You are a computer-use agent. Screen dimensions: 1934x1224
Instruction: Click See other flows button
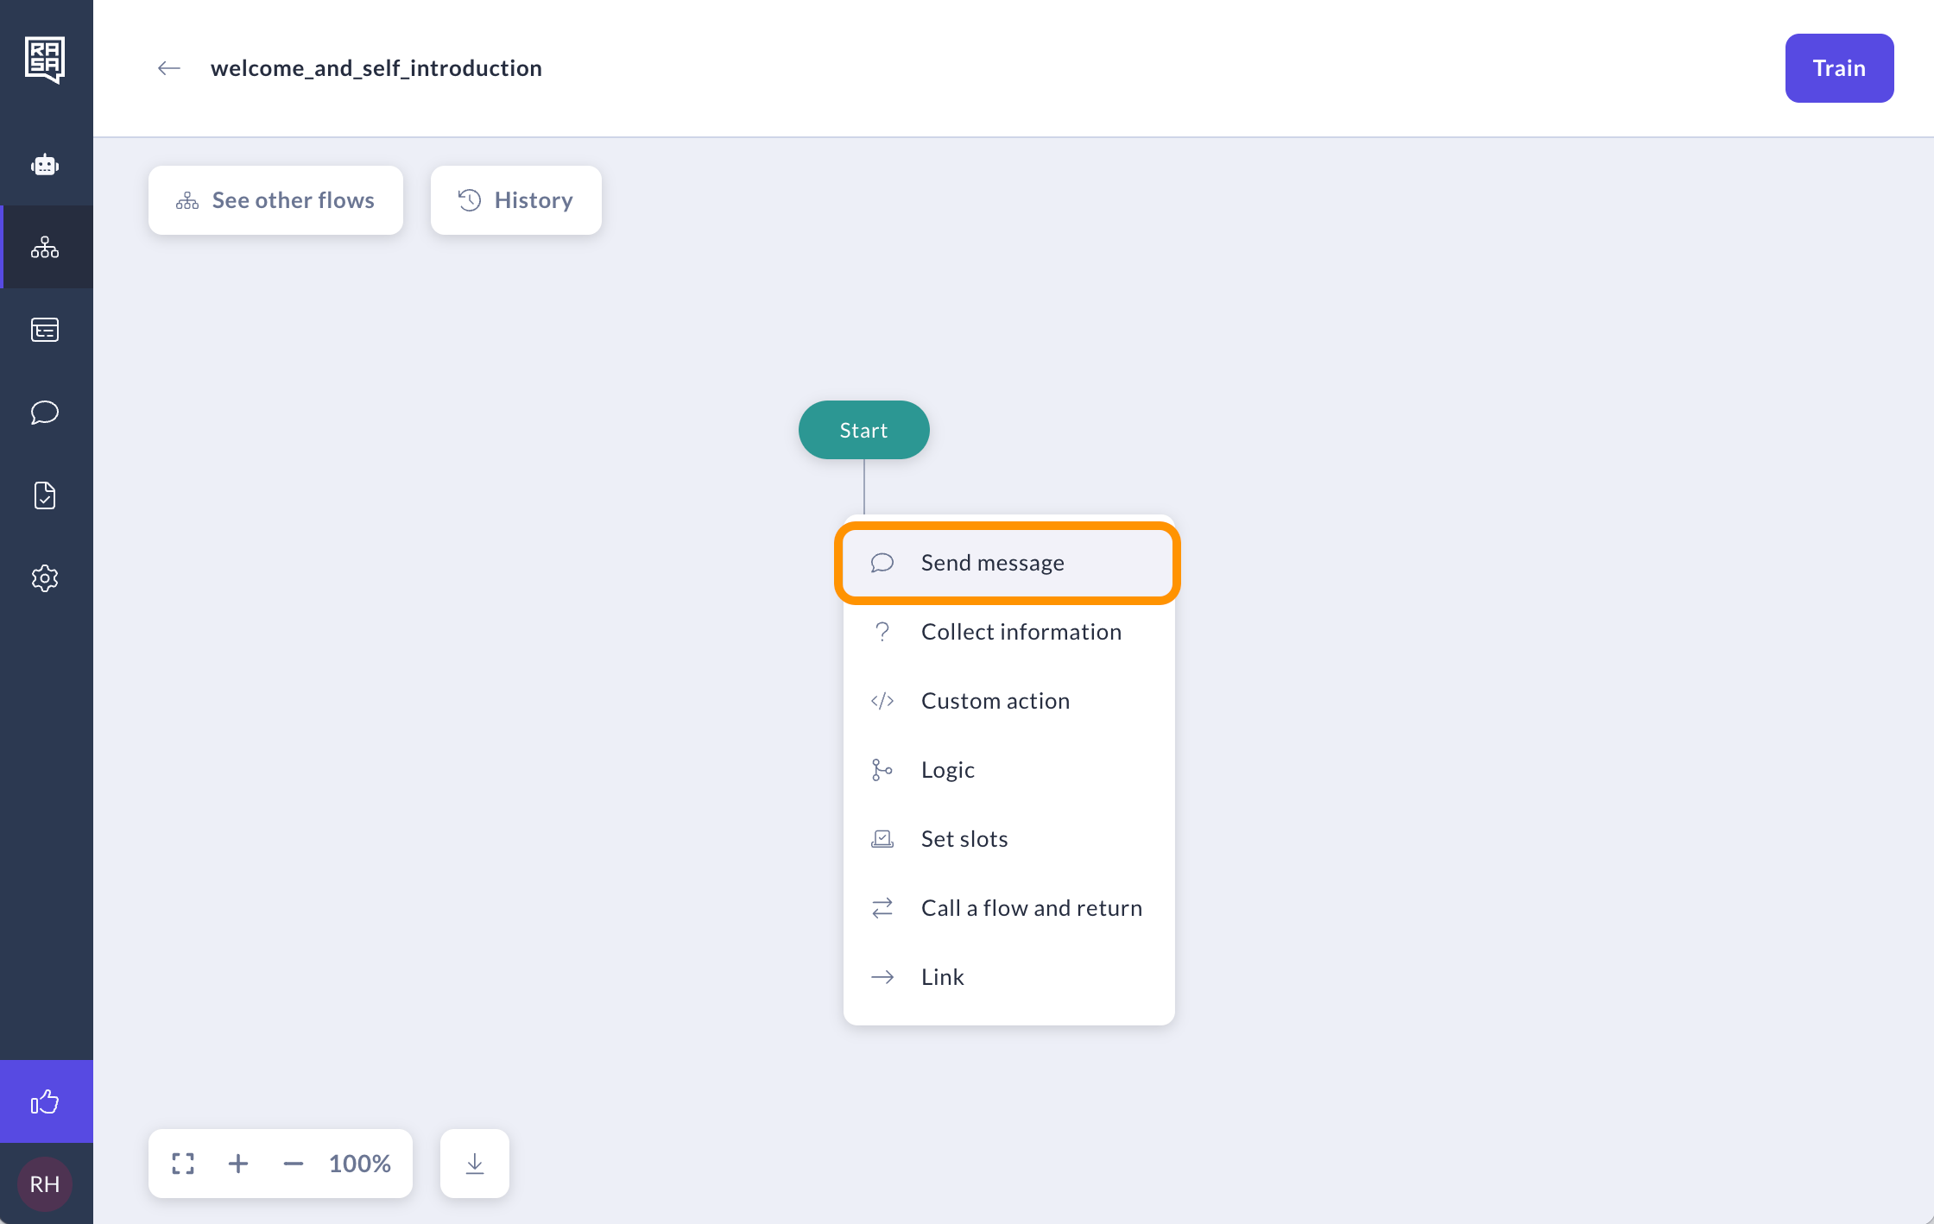(275, 200)
